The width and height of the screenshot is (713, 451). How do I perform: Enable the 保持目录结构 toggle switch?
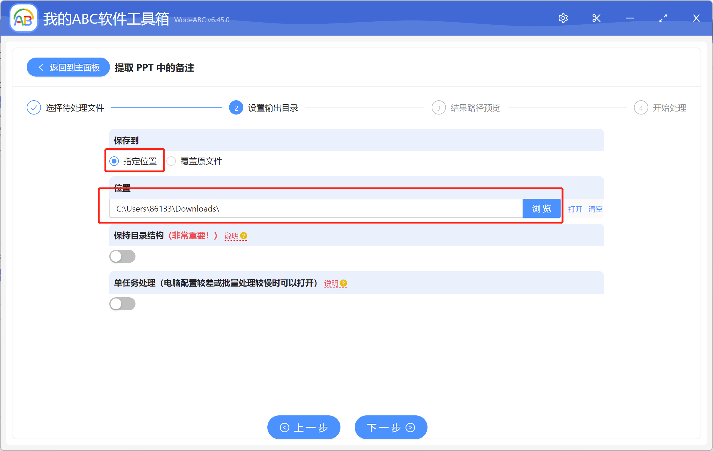tap(122, 256)
